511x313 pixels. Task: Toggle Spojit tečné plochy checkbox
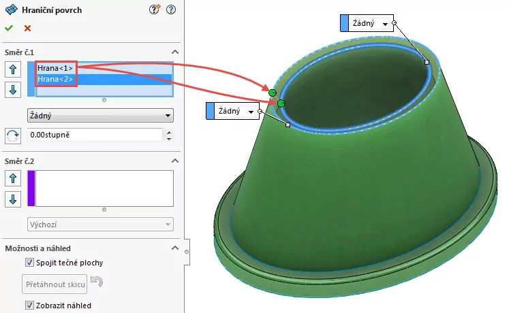[x=29, y=262]
